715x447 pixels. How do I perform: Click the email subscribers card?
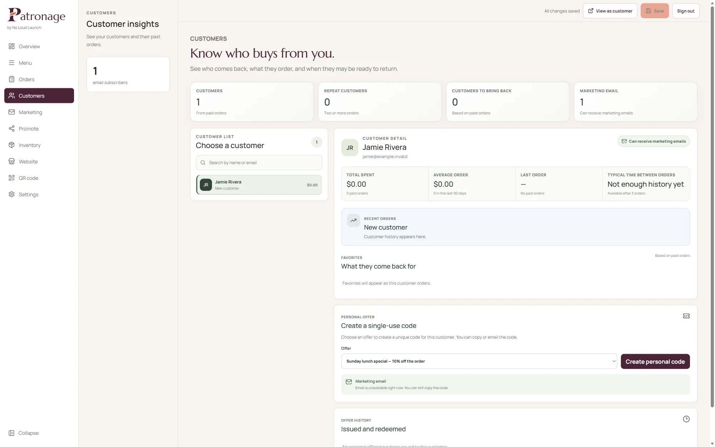click(128, 74)
